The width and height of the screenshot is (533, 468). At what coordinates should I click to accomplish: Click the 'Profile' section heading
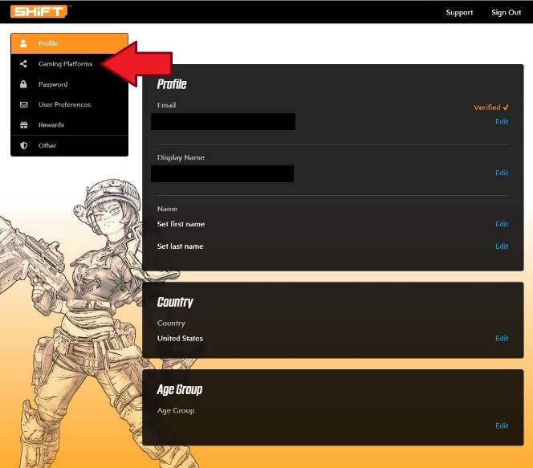[172, 84]
